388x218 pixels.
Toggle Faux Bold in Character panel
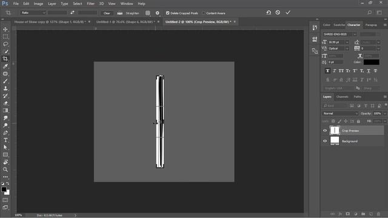(327, 71)
